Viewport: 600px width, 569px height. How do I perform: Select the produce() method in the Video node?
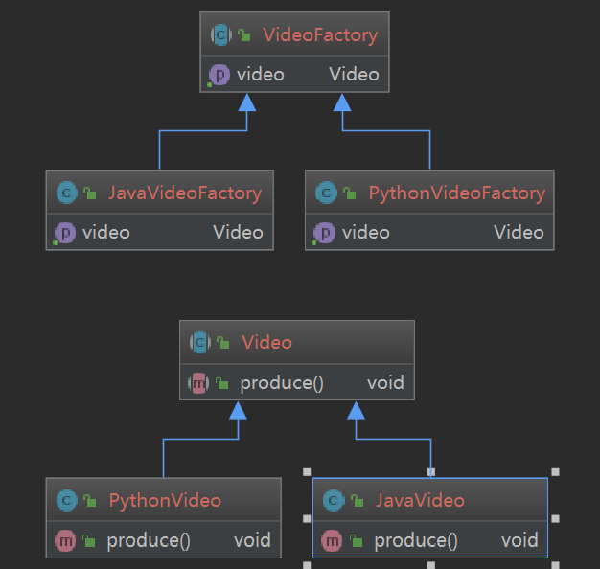pyautogui.click(x=282, y=383)
